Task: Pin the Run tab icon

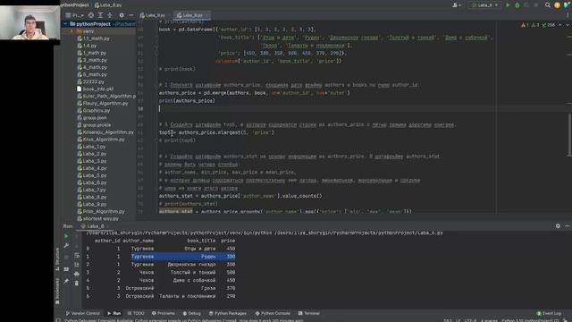Action: click(x=66, y=281)
